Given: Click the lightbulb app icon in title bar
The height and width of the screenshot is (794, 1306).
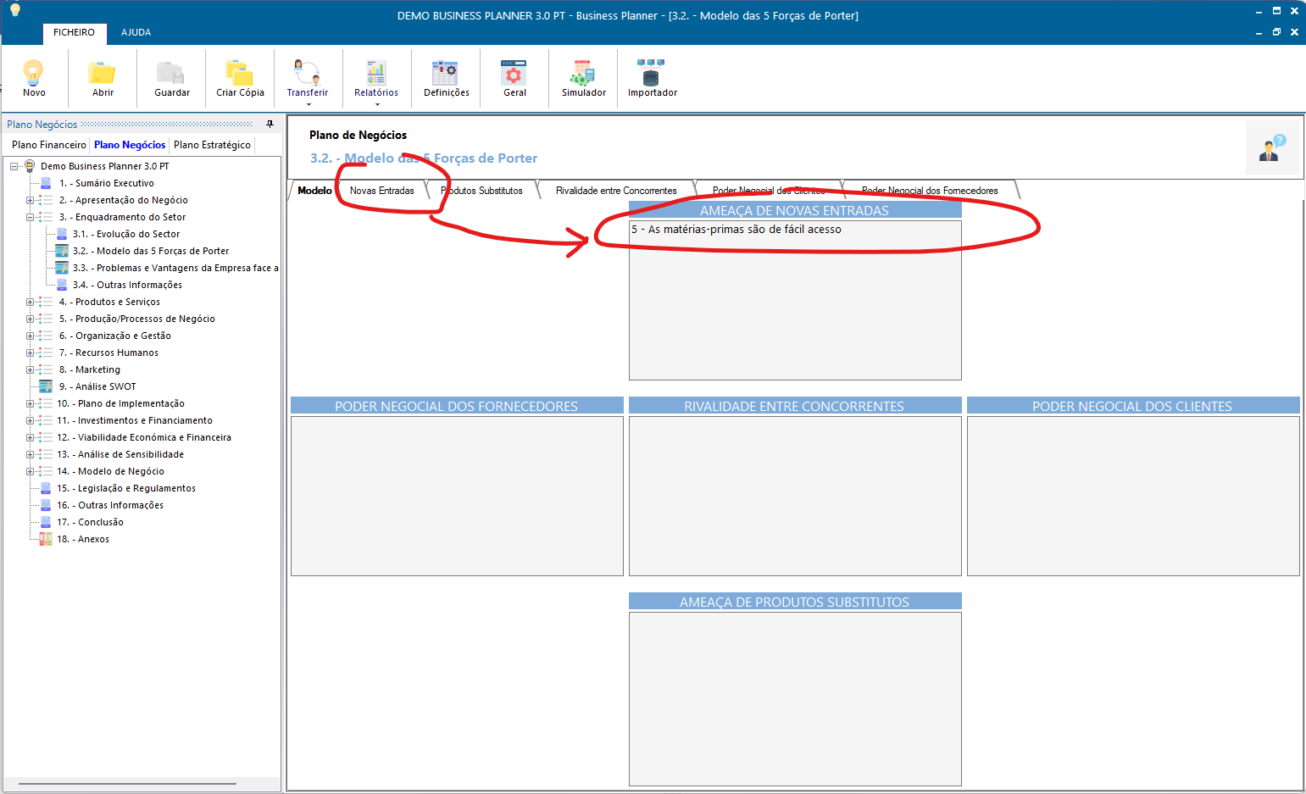Looking at the screenshot, I should 14,9.
